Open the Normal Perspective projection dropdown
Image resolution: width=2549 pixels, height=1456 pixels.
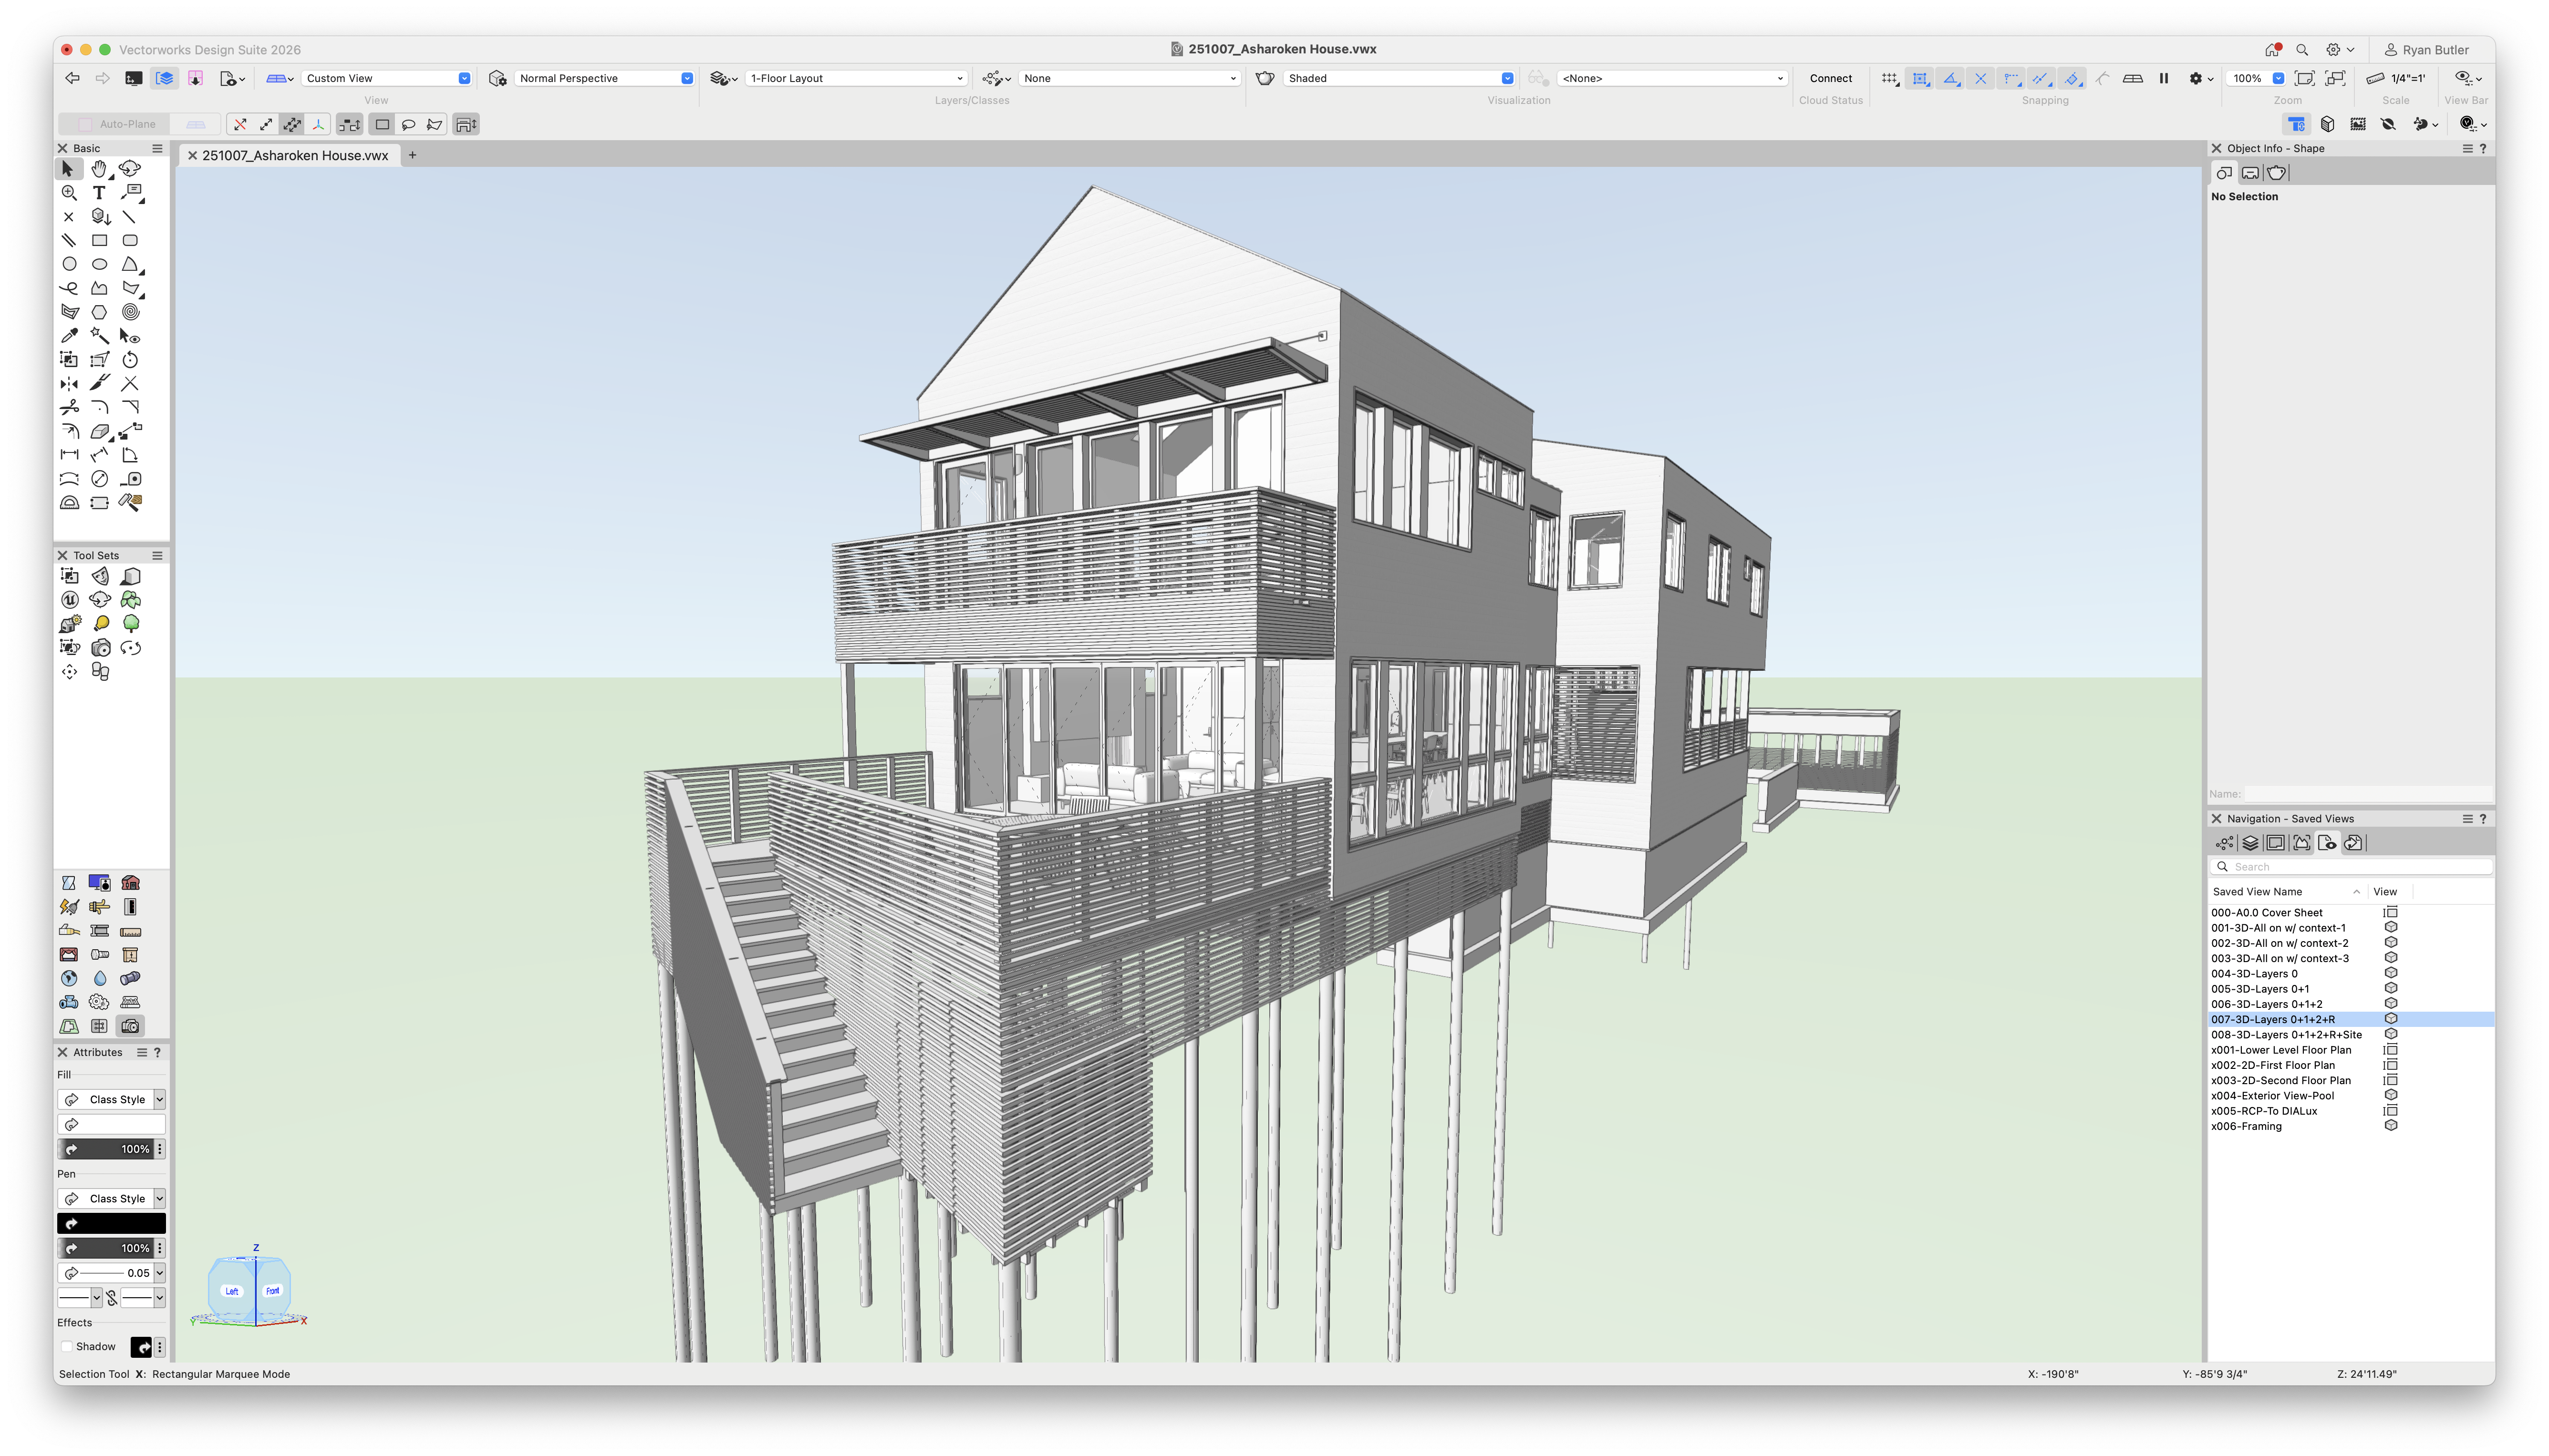click(x=686, y=78)
